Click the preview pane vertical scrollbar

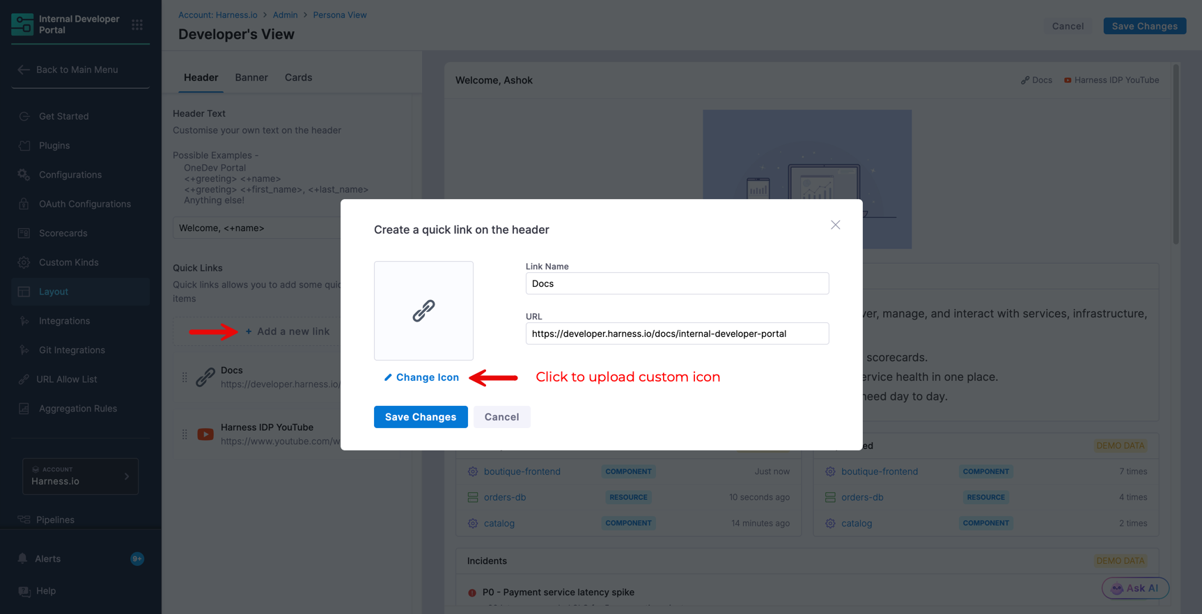pos(1176,155)
